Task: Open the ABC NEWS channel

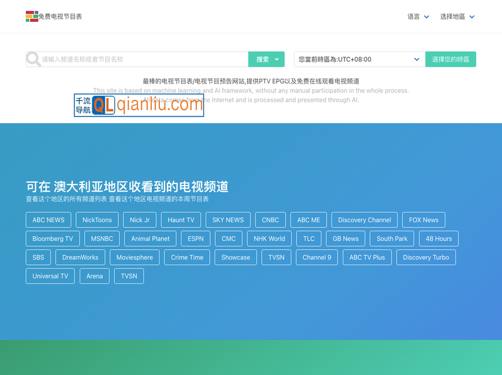Action: point(48,220)
